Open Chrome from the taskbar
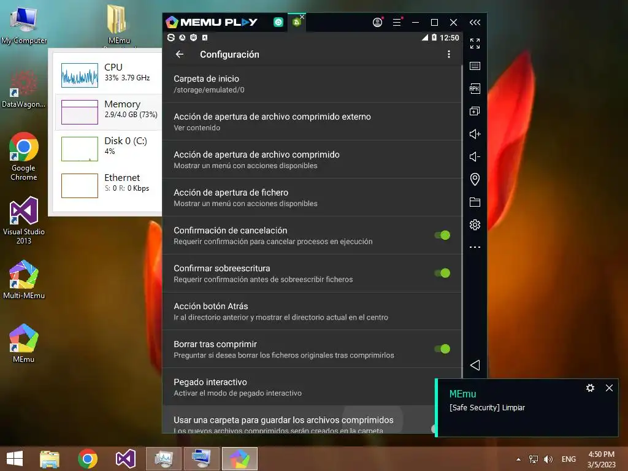This screenshot has height=471, width=628. click(x=88, y=459)
